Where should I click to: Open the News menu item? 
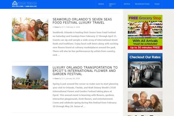(x=101, y=4)
